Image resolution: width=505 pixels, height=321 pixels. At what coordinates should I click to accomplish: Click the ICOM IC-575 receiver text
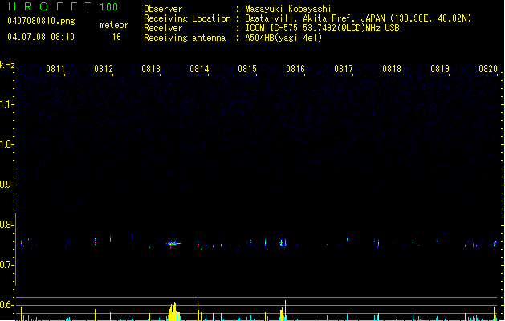pos(322,28)
